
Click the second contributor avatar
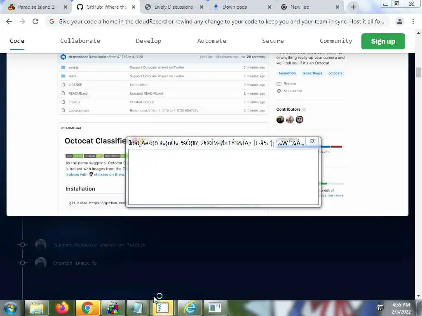tap(290, 120)
